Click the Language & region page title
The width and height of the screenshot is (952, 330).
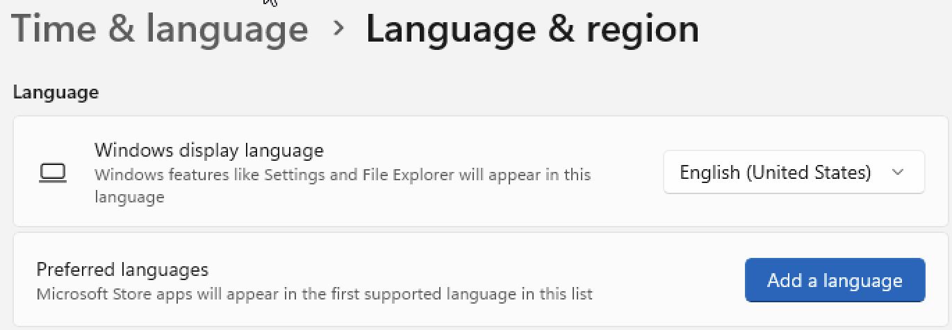point(532,28)
